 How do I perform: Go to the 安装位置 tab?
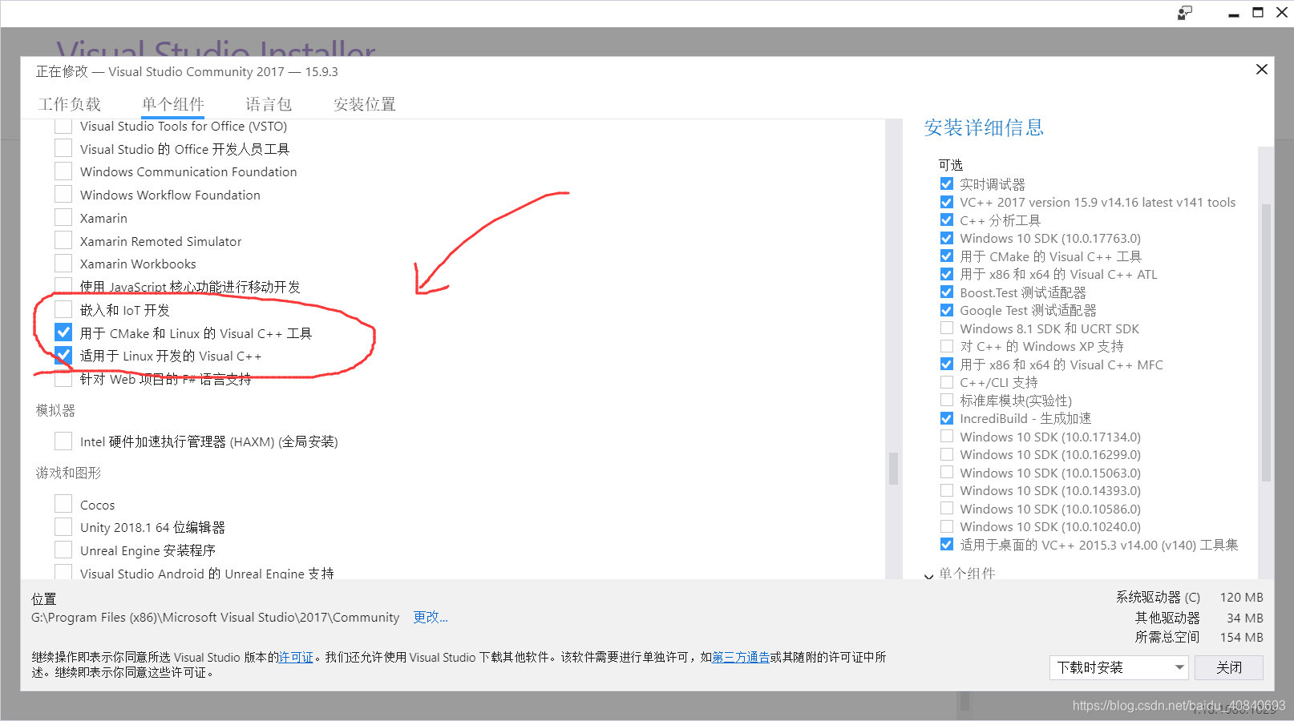coord(365,104)
